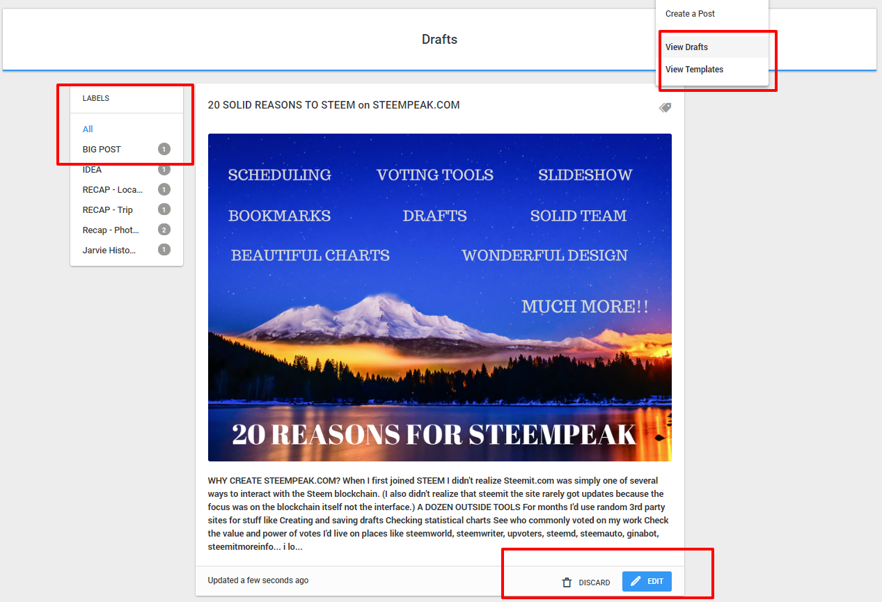Open View Templates in the menu
882x602 pixels.
tap(712, 70)
